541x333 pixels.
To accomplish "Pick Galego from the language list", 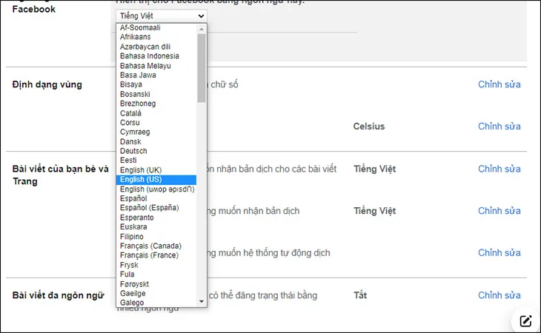I will tap(156, 303).
